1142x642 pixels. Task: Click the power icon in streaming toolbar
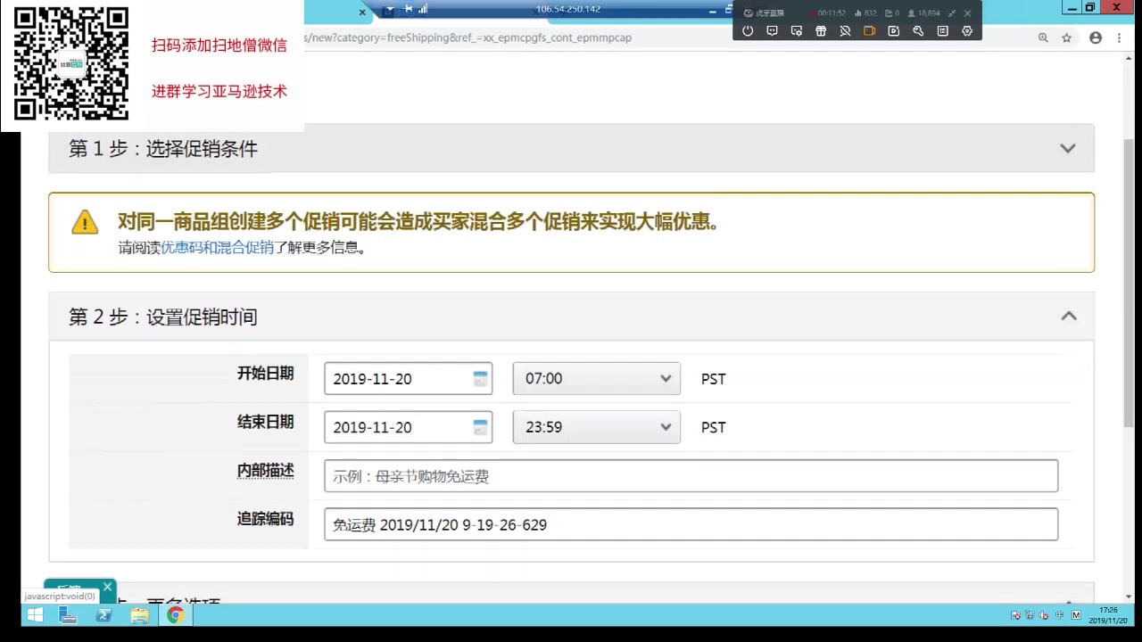click(748, 30)
